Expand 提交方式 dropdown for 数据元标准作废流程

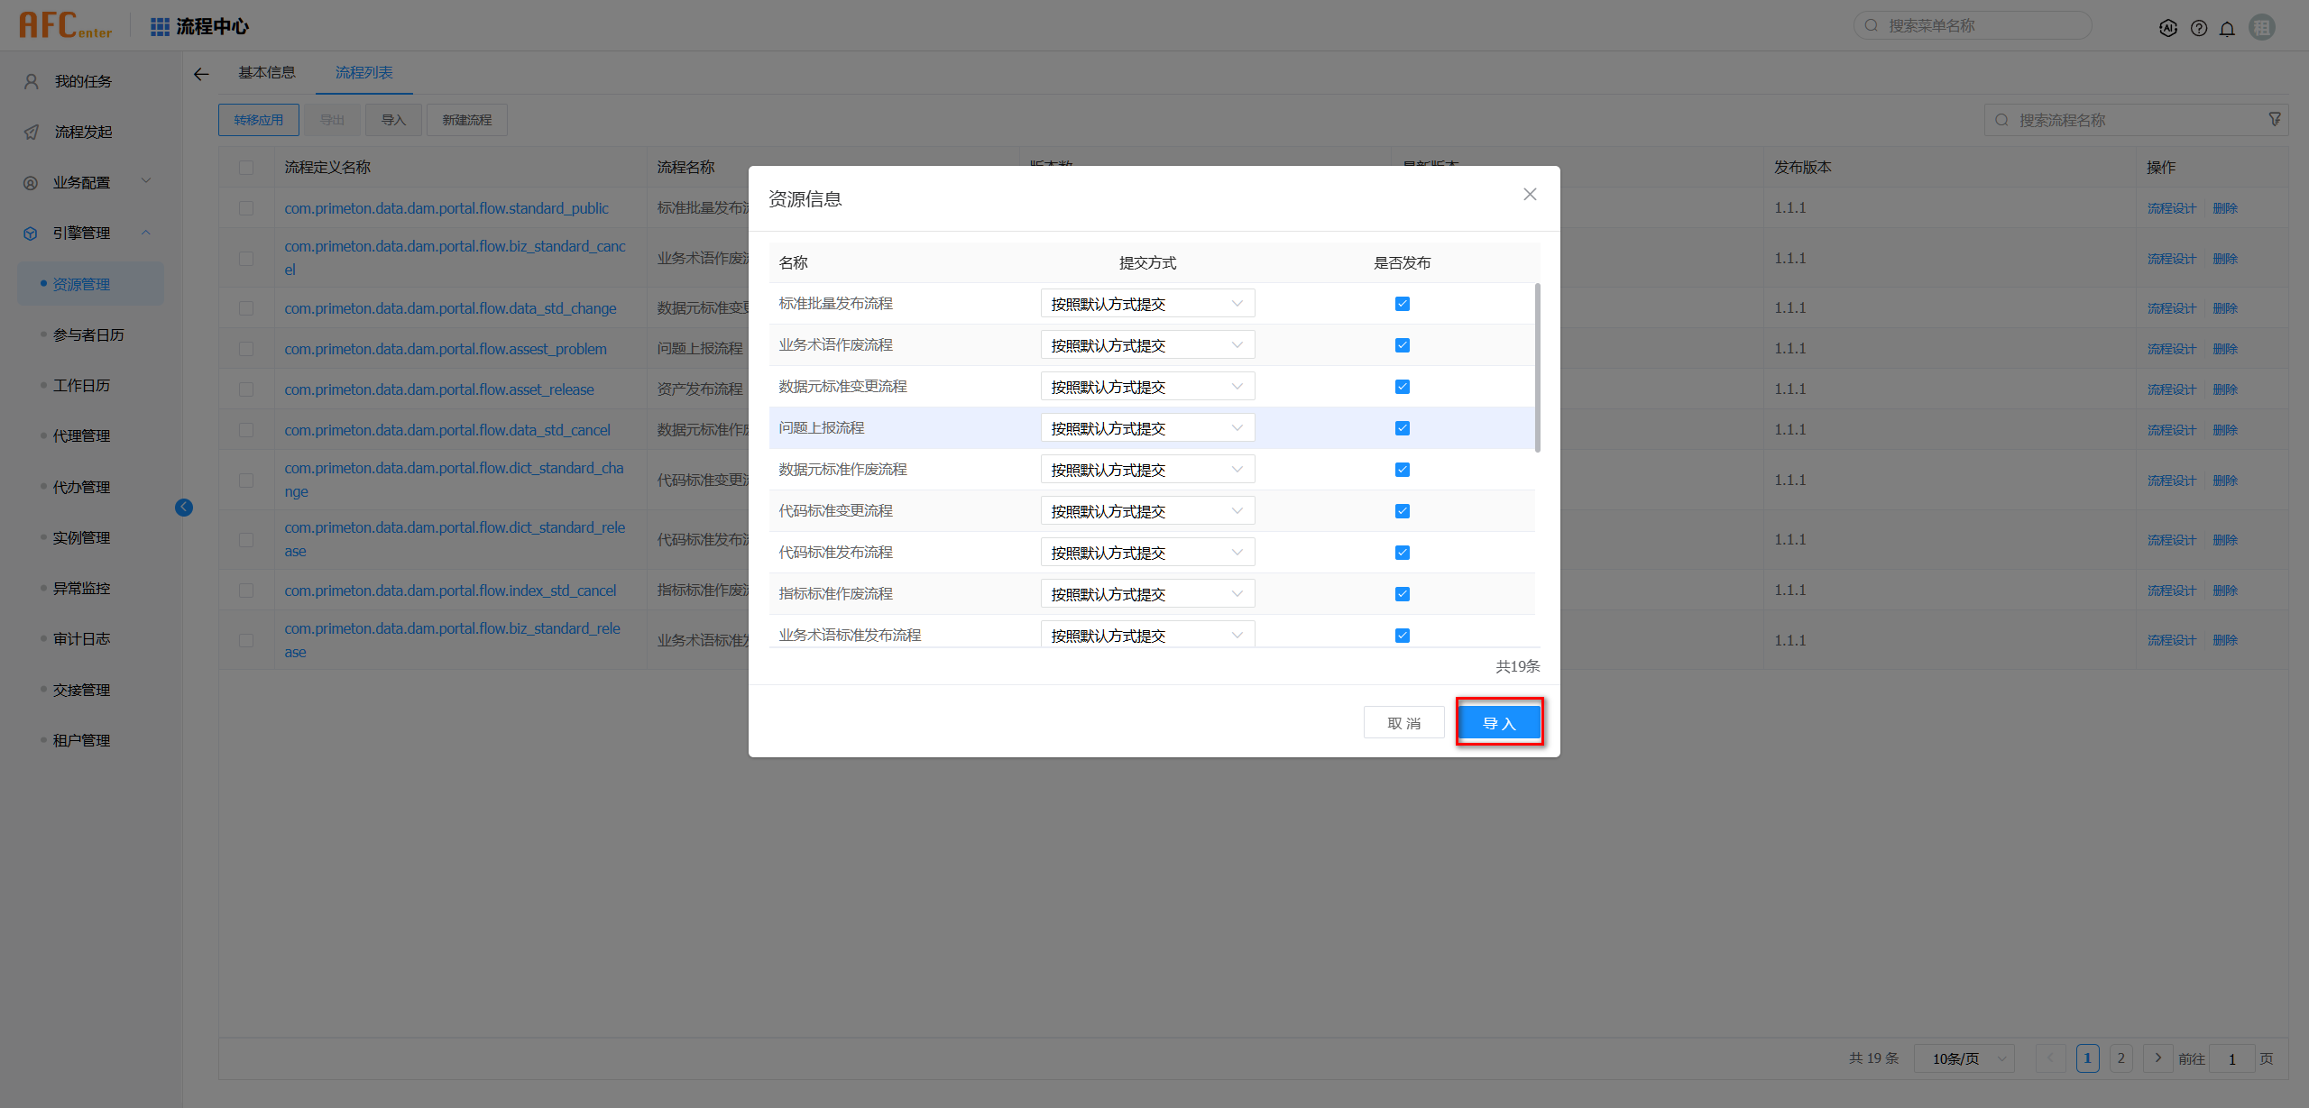[1147, 470]
